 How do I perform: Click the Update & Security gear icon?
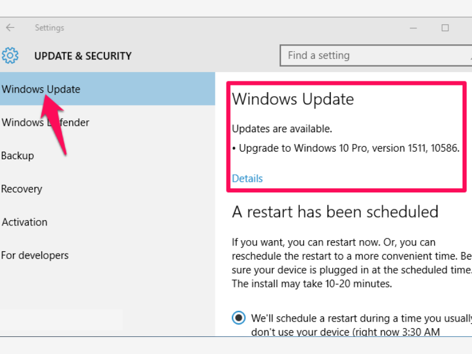[10, 56]
